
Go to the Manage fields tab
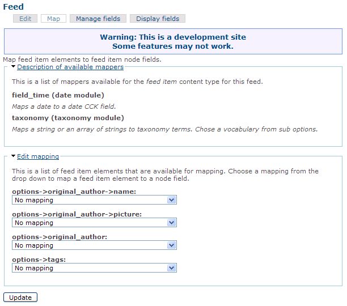click(x=98, y=19)
